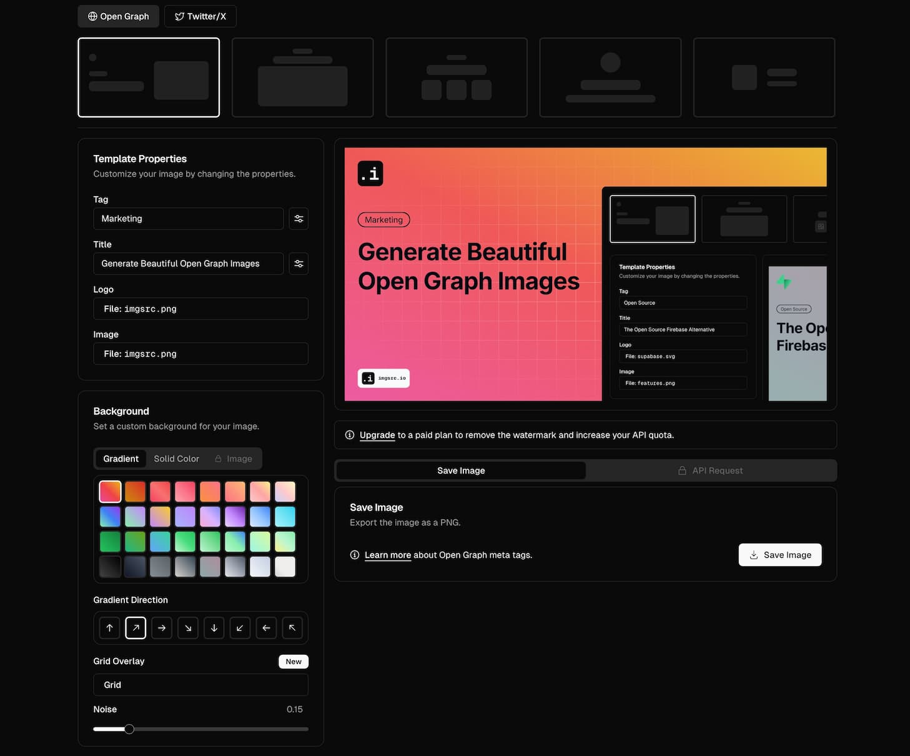Image resolution: width=910 pixels, height=756 pixels.
Task: Choose fifth template with logo and lines
Action: click(x=764, y=77)
